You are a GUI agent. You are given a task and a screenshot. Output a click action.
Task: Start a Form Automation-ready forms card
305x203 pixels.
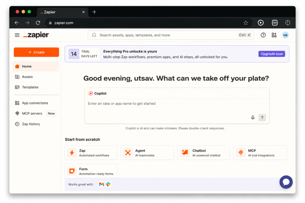91,171
